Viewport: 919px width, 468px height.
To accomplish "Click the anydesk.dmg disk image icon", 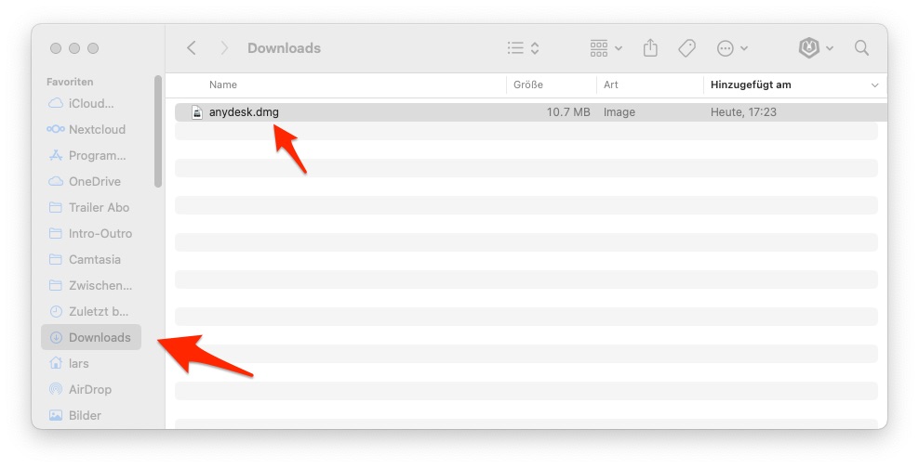I will coord(197,112).
